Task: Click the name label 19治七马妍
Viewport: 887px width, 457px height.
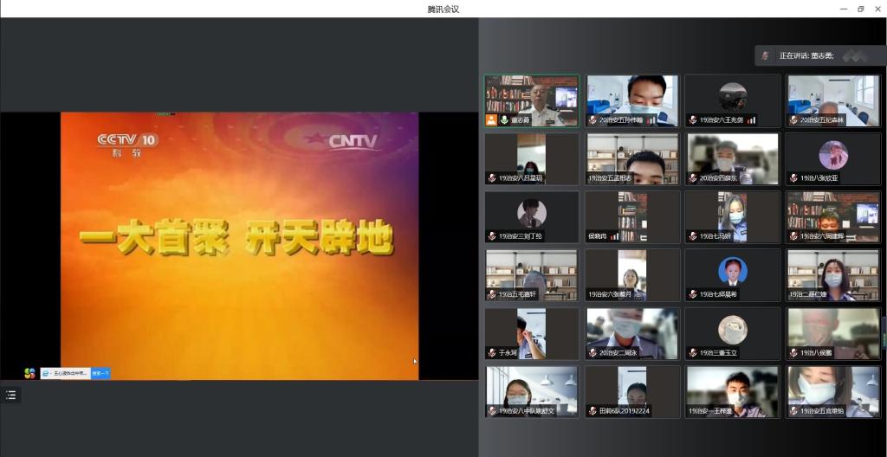Action: tap(715, 237)
